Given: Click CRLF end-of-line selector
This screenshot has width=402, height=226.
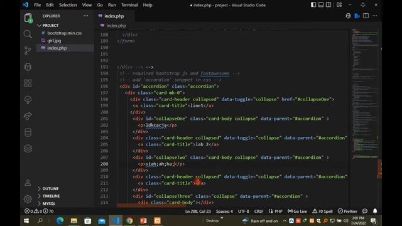Looking at the screenshot, I should point(259,211).
